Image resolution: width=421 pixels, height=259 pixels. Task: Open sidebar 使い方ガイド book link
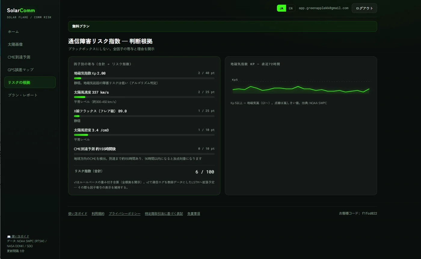tap(18, 236)
